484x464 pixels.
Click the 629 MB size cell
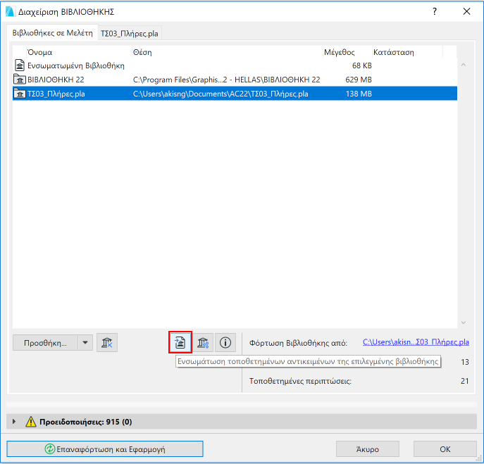click(x=359, y=80)
